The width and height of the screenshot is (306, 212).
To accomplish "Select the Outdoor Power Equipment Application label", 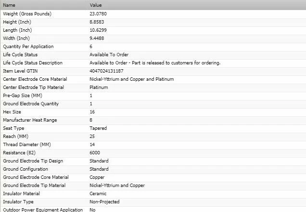I will click(43, 210).
